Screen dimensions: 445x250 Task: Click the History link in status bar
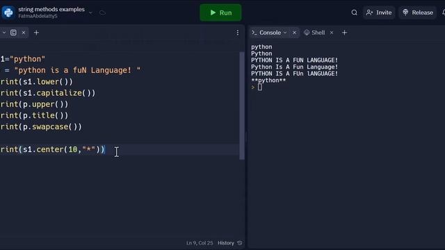225,243
